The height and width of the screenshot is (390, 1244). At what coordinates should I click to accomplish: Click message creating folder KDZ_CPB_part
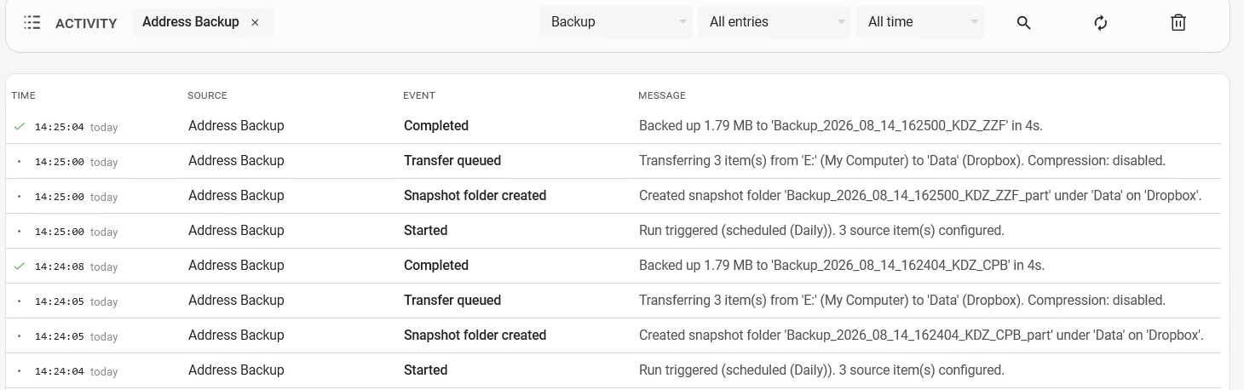[x=921, y=336]
